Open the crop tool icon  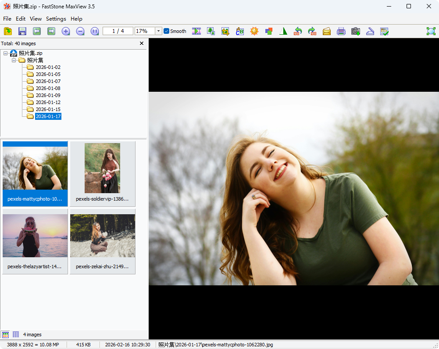click(225, 31)
